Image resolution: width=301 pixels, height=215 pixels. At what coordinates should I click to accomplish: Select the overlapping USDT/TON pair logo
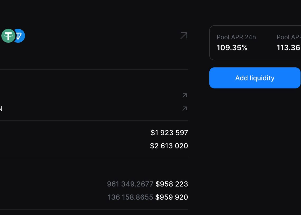pos(13,36)
